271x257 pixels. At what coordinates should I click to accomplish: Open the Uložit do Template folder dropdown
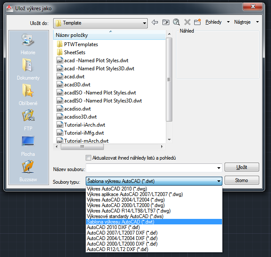click(100, 23)
